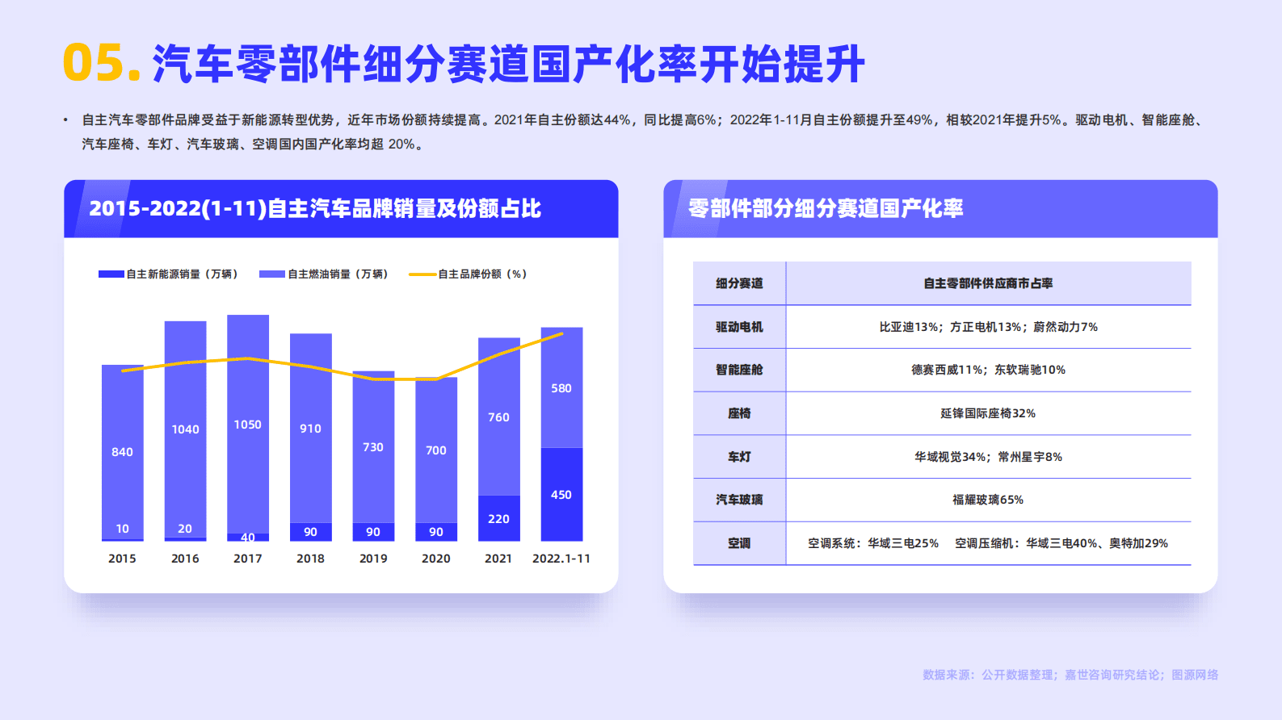Click the bullet paragraph starting 自主汽车零部件品牌
This screenshot has width=1282, height=720.
pos(644,132)
